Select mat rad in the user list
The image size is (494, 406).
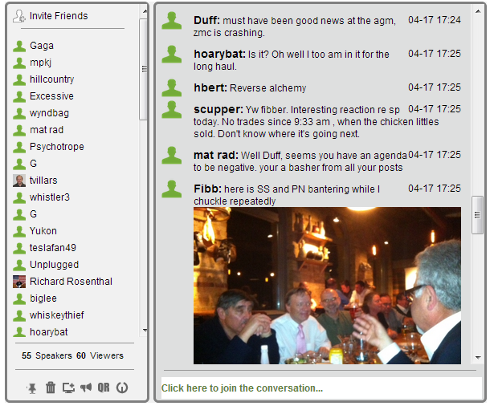(47, 130)
